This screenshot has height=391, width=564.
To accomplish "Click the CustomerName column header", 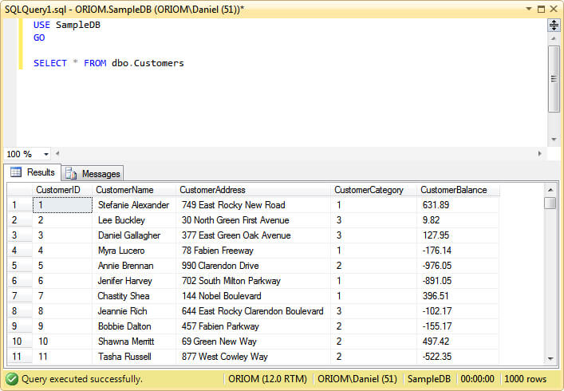I will point(124,190).
